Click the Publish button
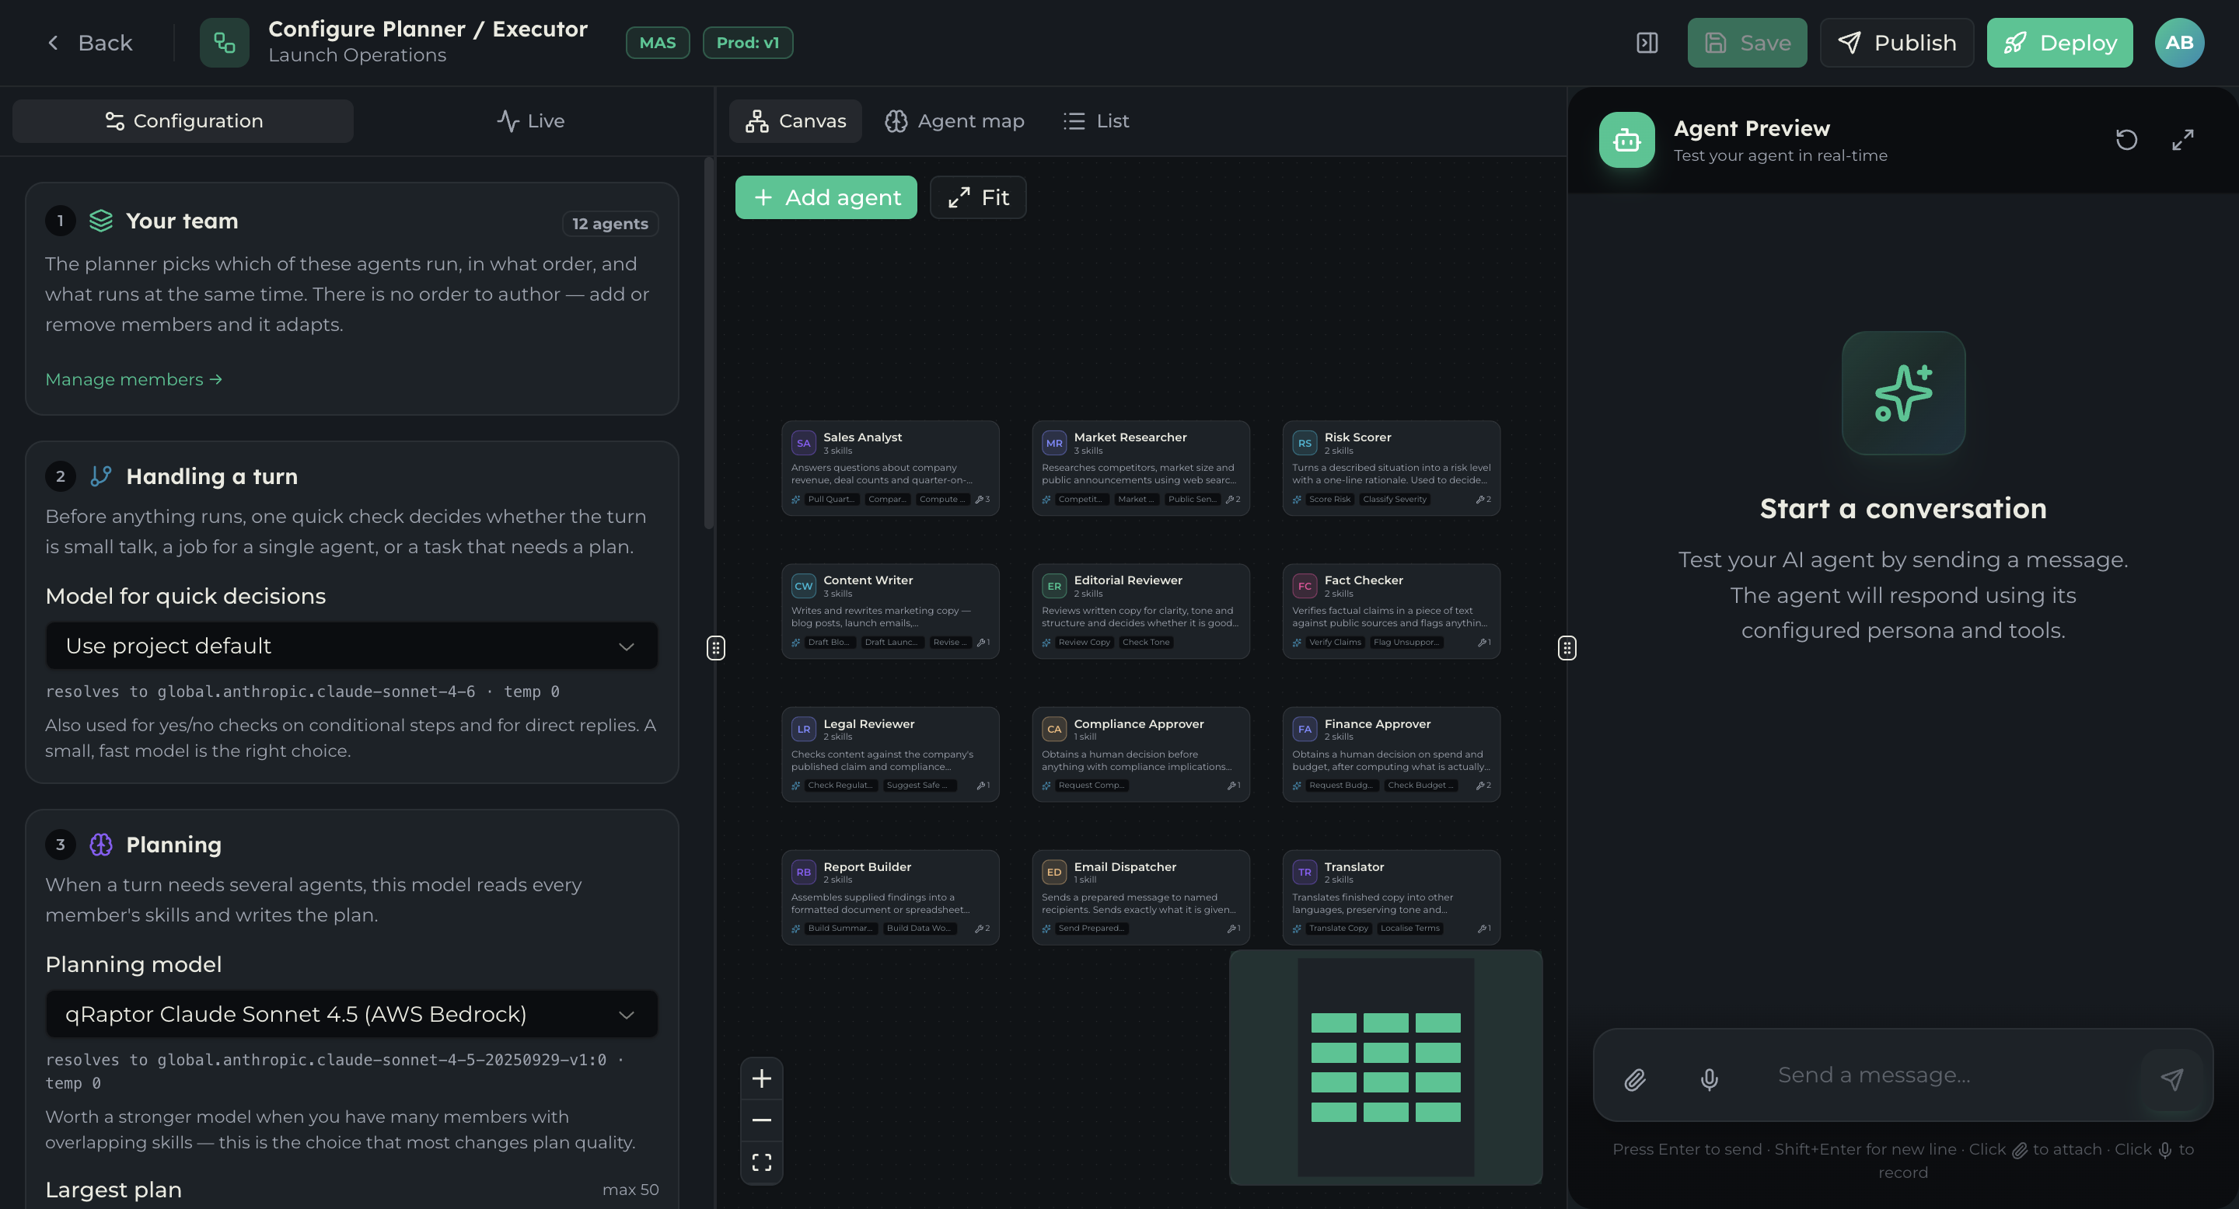Screen dimensions: 2239x1209 1897,43
